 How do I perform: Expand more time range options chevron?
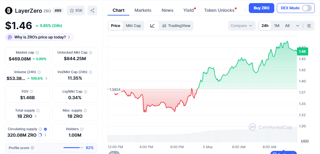(x=298, y=26)
